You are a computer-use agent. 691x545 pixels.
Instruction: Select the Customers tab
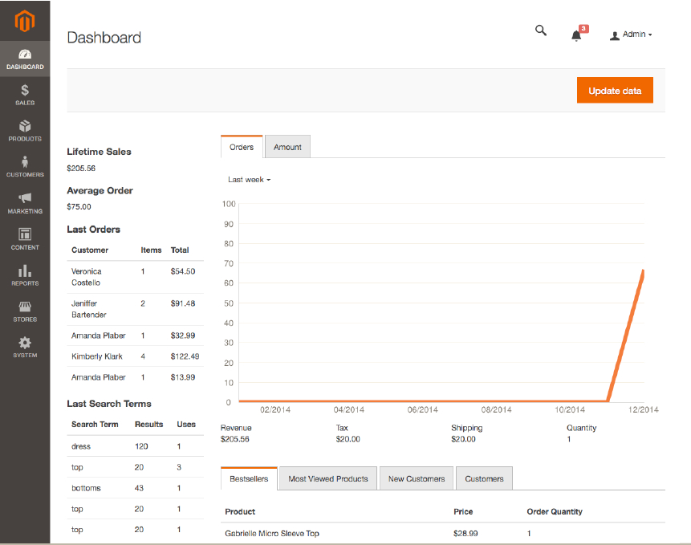click(x=484, y=478)
